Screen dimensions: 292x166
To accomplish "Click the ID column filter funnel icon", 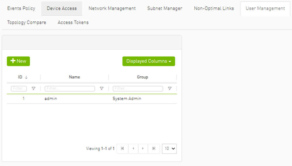I will pos(34,89).
